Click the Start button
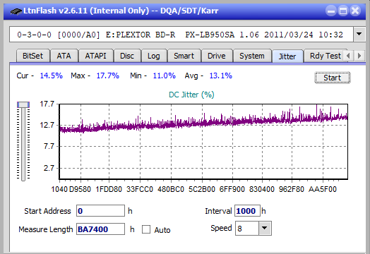This screenshot has height=254, width=370. point(333,78)
